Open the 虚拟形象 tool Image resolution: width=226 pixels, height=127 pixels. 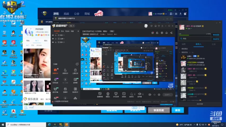tap(55, 90)
